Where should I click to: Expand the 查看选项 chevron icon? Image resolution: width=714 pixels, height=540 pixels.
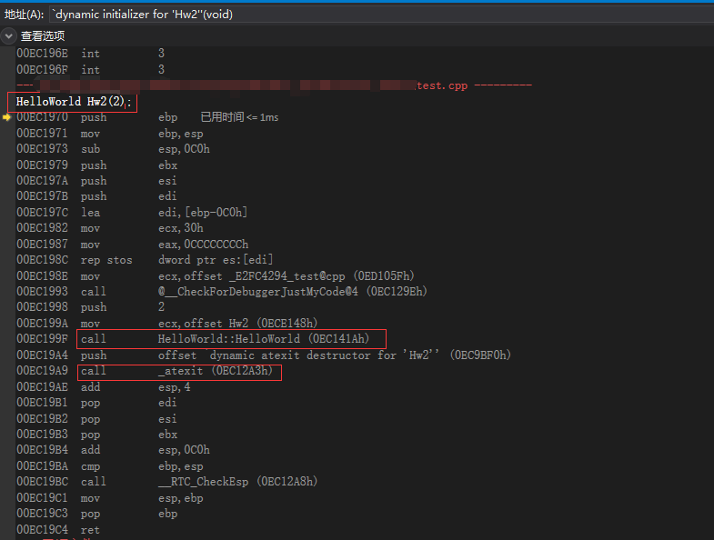[x=9, y=35]
